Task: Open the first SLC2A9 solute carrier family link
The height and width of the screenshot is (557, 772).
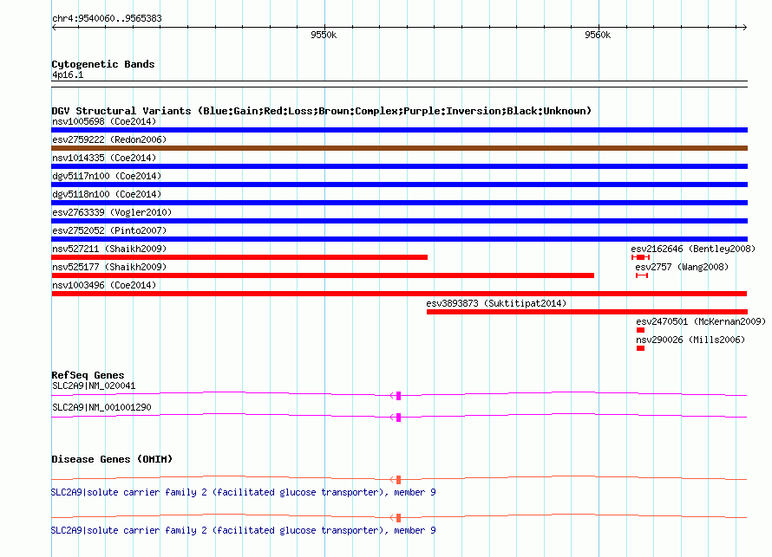Action: (243, 492)
